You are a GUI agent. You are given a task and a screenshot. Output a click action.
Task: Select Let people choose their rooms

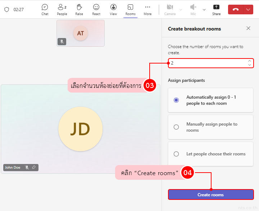point(176,154)
